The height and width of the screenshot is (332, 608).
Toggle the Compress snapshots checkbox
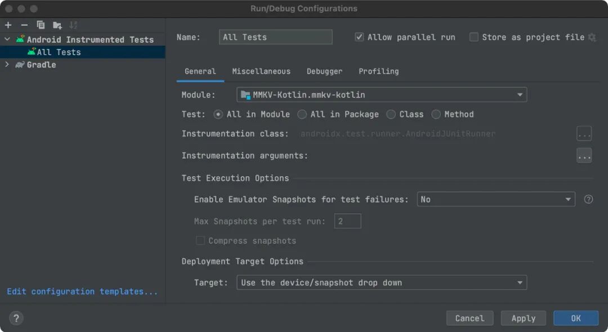tap(200, 241)
